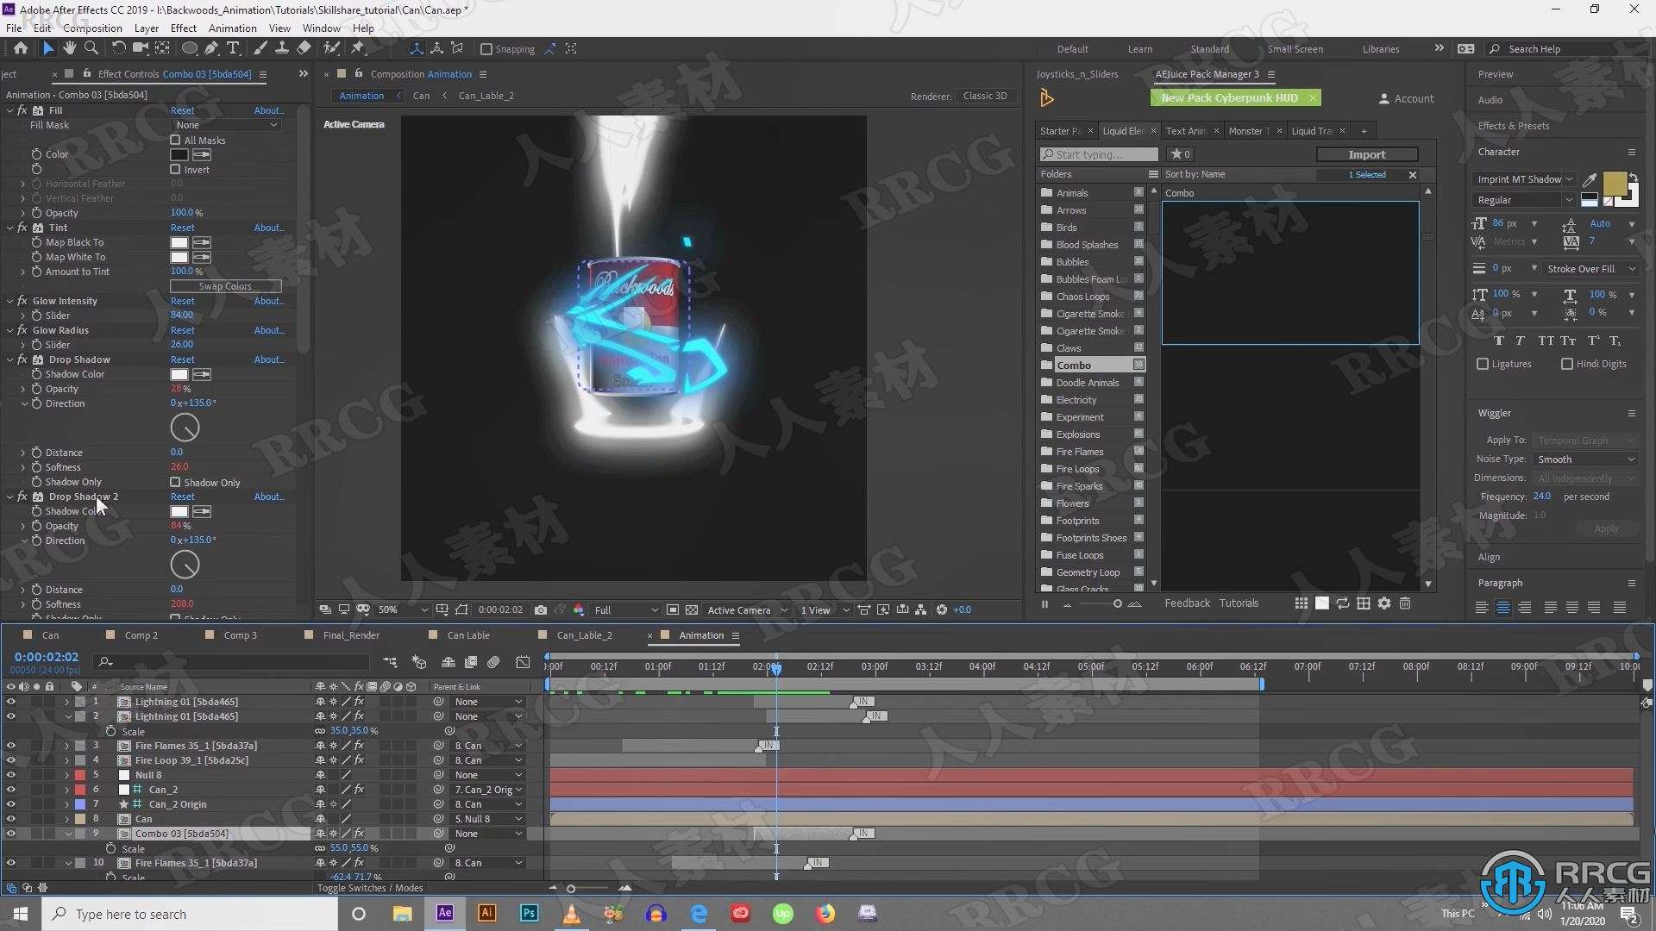This screenshot has height=931, width=1656.
Task: Select the Puppet Pin tool
Action: pos(358,48)
